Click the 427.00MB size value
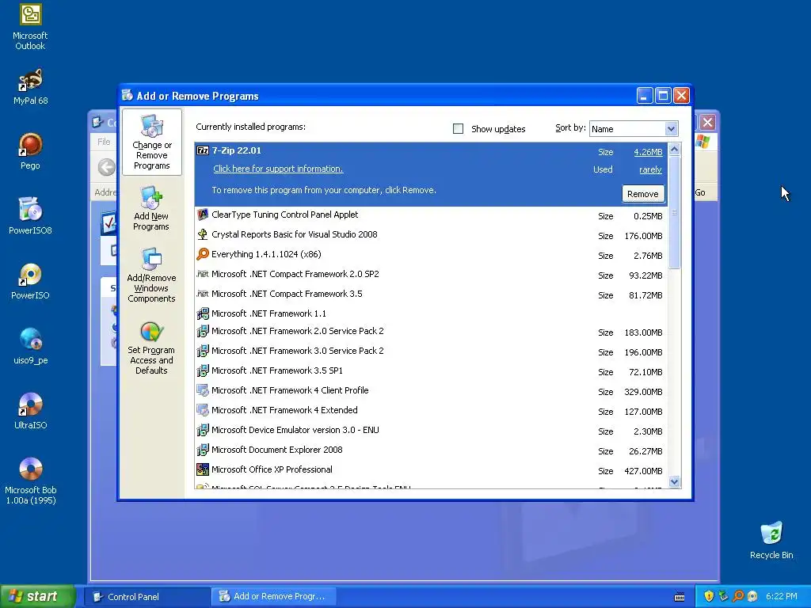Screen dimensions: 811x608 (643, 471)
